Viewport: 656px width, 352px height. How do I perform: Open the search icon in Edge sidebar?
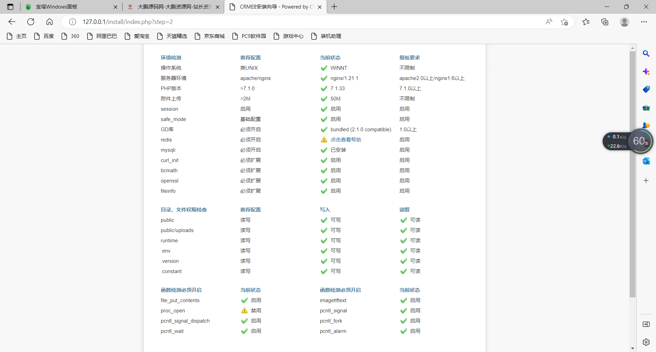click(646, 53)
